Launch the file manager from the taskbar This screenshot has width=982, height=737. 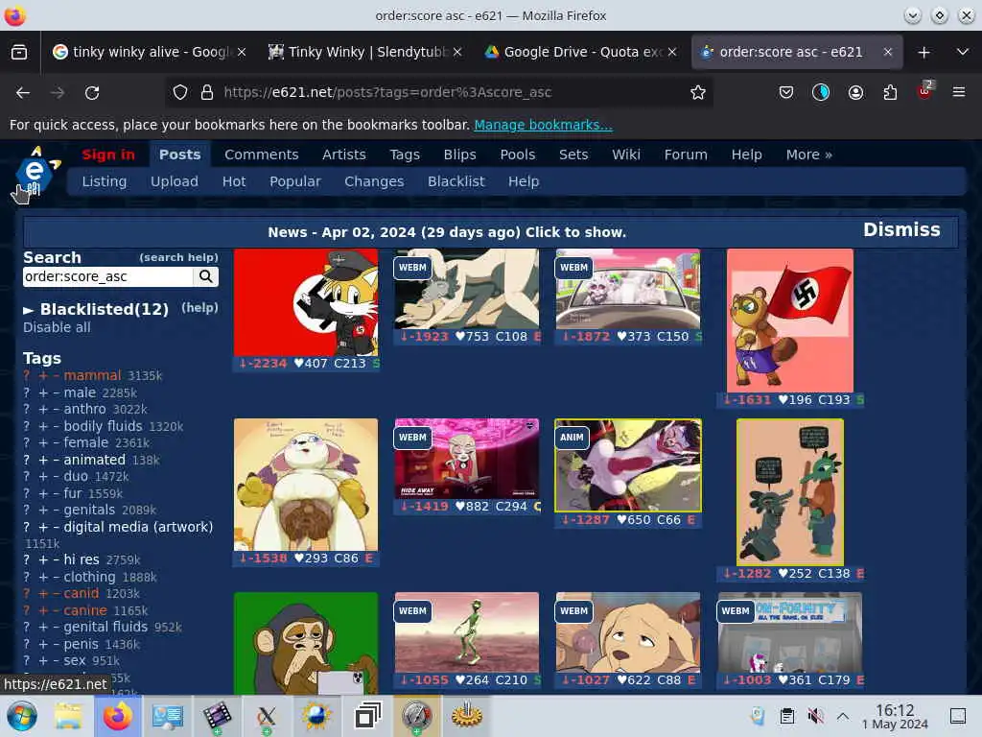click(x=68, y=716)
